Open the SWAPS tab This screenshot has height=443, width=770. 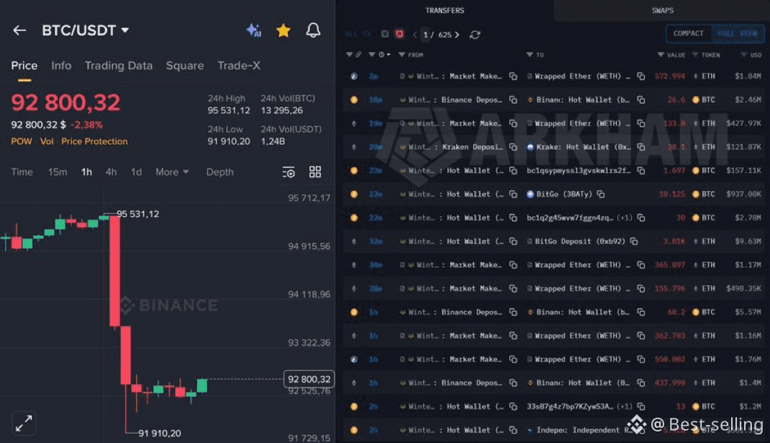663,10
